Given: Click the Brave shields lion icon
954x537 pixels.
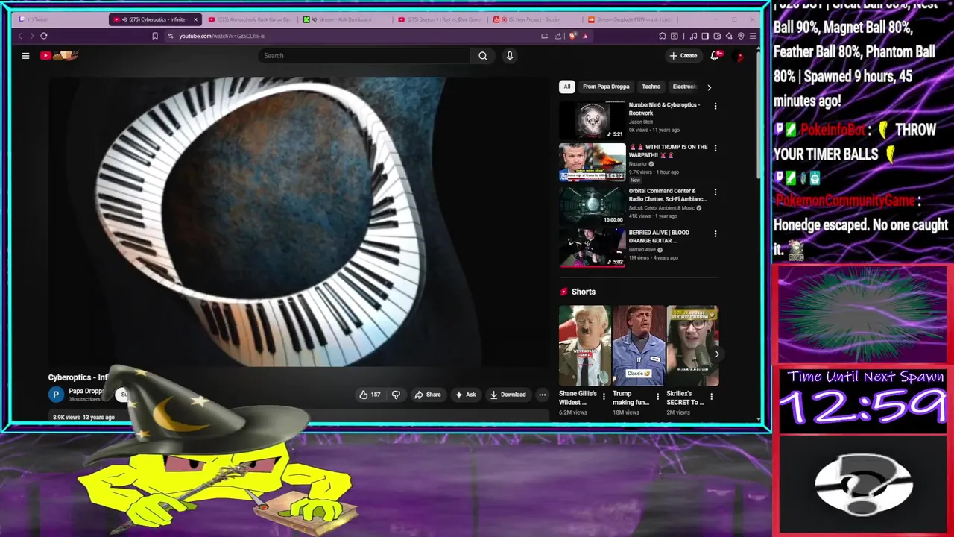Looking at the screenshot, I should coord(572,36).
